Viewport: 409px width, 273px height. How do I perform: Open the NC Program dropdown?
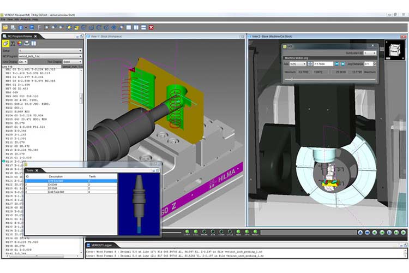[50, 56]
